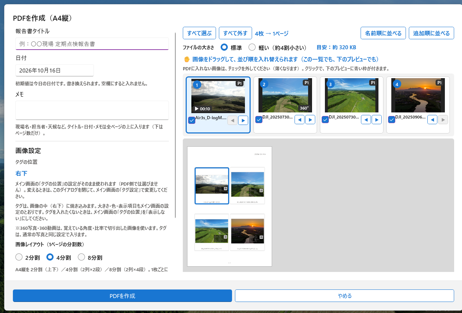
Task: Move image 2 (360° photo) right one position
Action: 310,120
